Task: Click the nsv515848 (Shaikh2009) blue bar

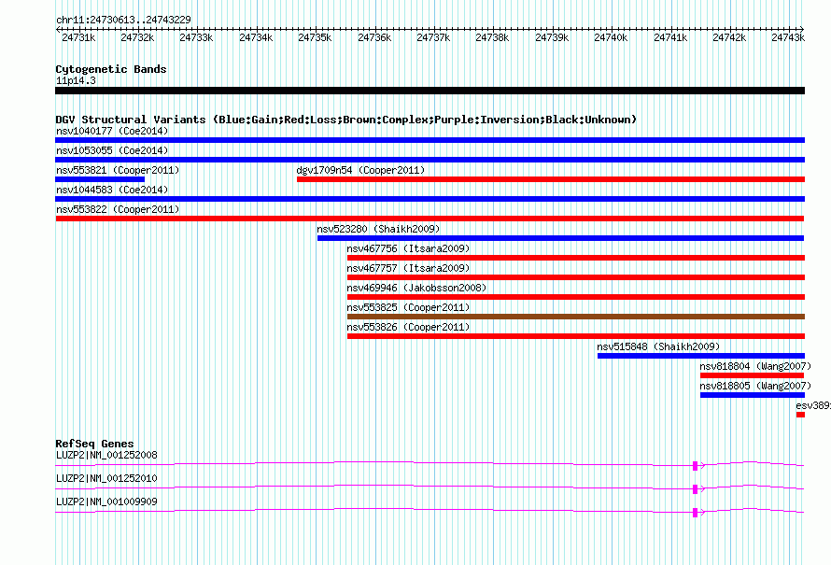Action: pyautogui.click(x=701, y=356)
